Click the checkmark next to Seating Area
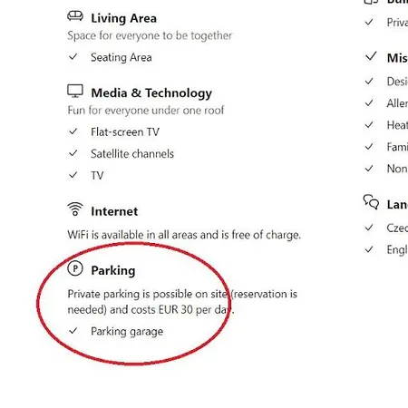The image size is (408, 408). pyautogui.click(x=73, y=56)
